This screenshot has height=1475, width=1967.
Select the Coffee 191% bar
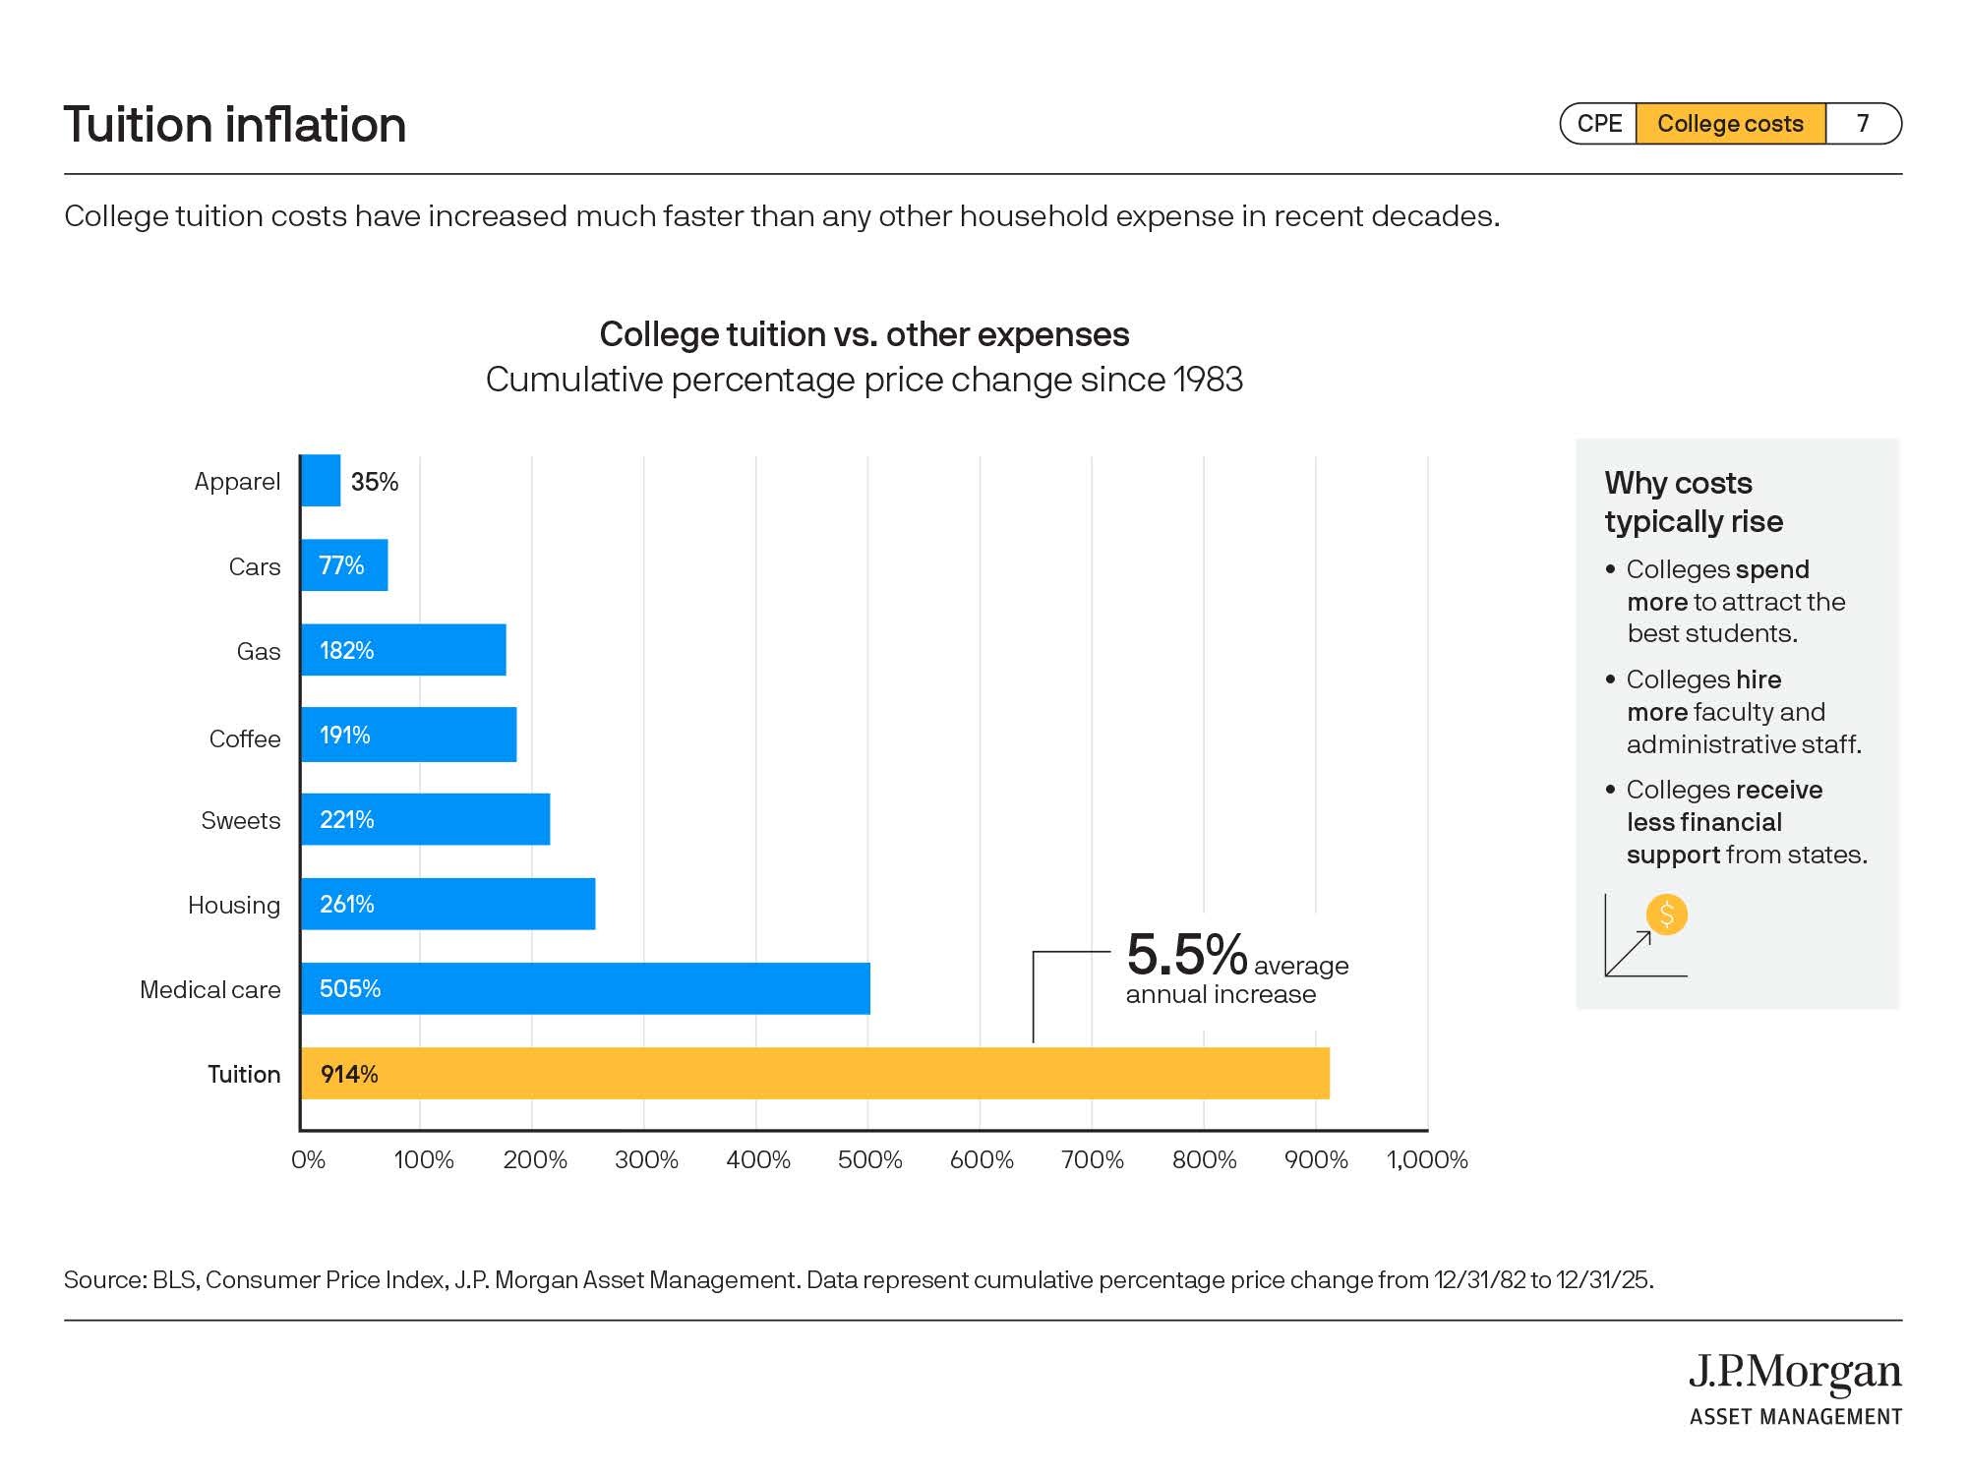408,735
